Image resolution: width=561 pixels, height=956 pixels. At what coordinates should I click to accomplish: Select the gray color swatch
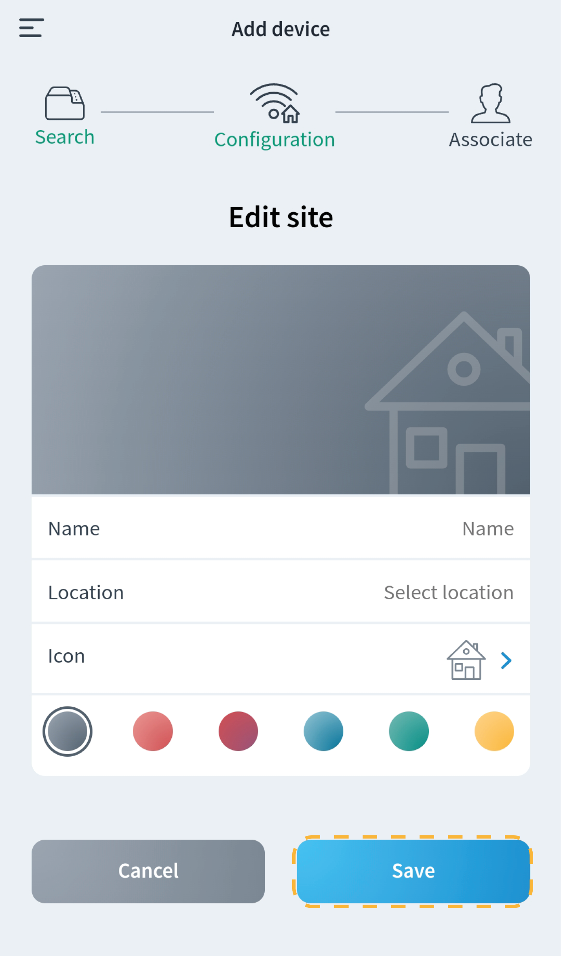coord(67,731)
